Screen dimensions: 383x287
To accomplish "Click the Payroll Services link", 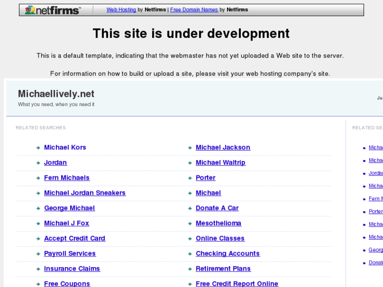I will 70,253.
